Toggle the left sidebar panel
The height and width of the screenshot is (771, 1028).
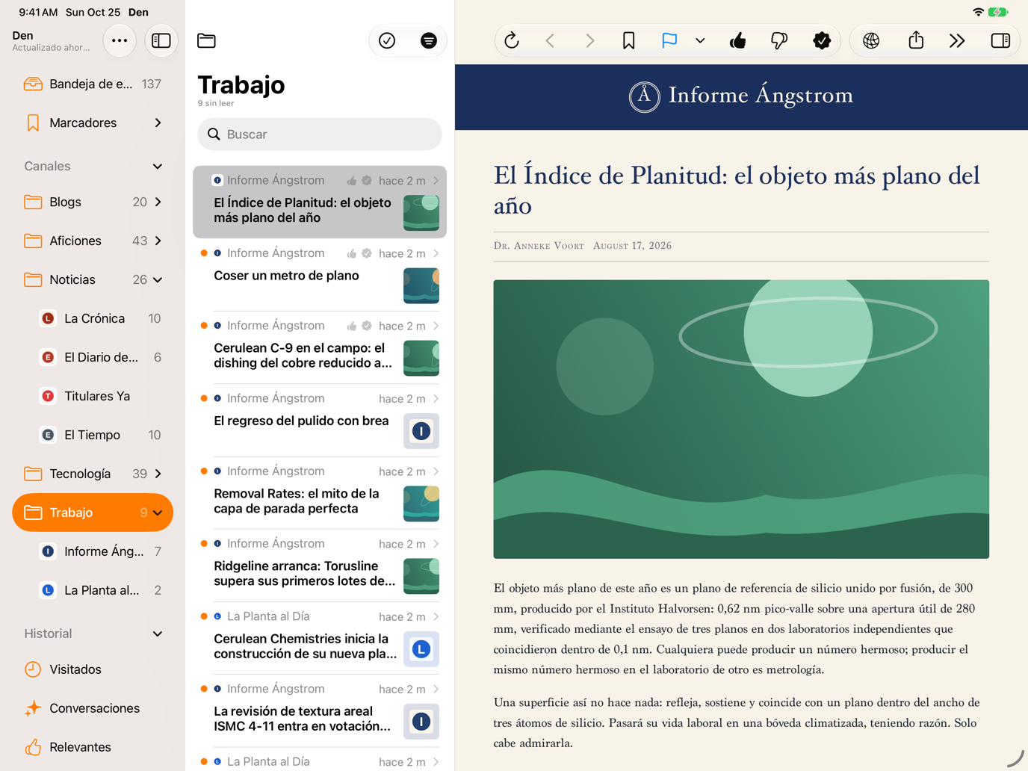click(161, 40)
